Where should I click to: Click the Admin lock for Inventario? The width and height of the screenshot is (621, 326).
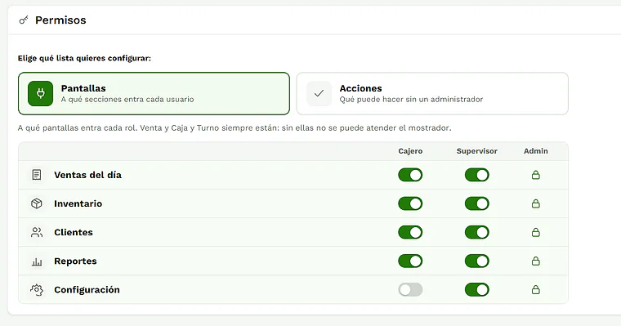coord(535,203)
